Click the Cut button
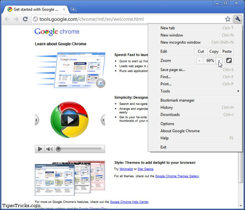 pyautogui.click(x=201, y=51)
